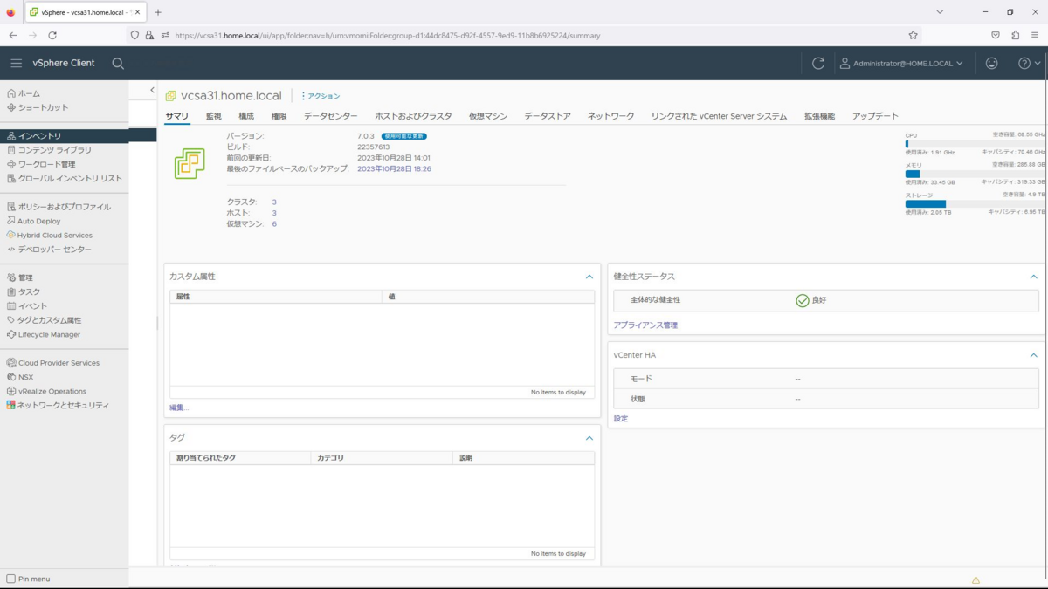Open イベント in the sidebar

pyautogui.click(x=27, y=306)
